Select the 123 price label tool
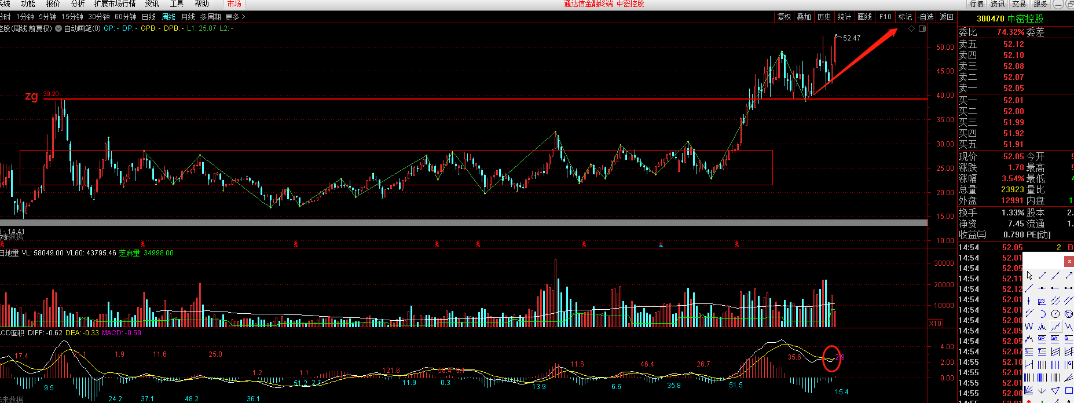This screenshot has height=403, width=1074. [1042, 301]
